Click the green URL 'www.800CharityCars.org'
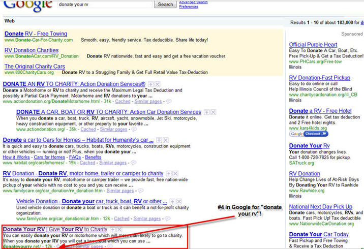Viewport: 364px width, 249px height. click(x=29, y=72)
